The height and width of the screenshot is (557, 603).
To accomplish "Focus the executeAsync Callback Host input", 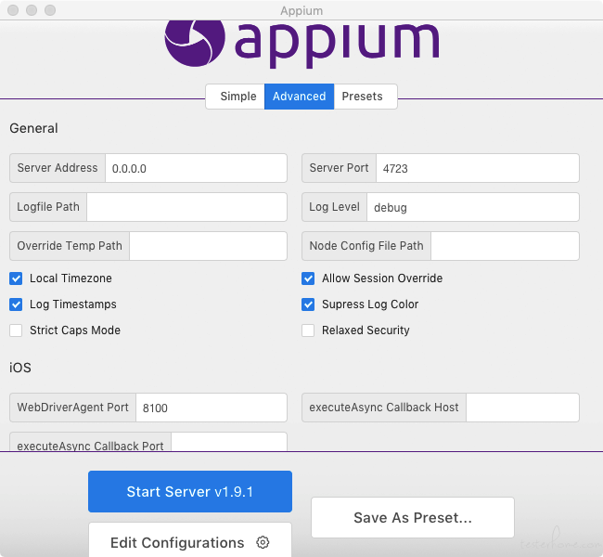I will (x=522, y=408).
